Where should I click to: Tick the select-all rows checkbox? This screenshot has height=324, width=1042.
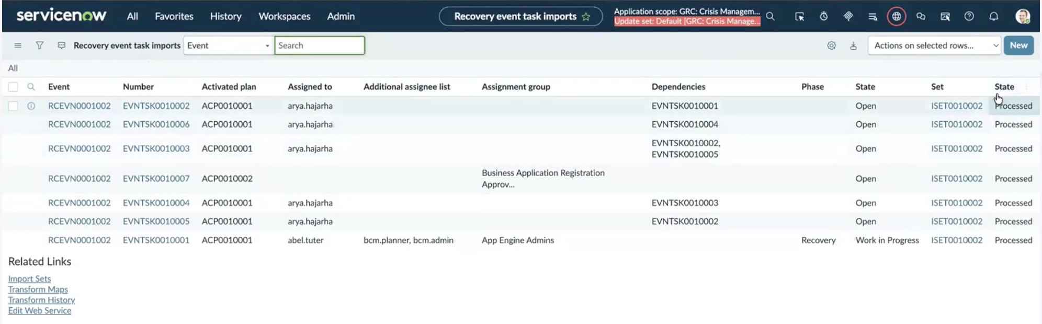(x=13, y=87)
